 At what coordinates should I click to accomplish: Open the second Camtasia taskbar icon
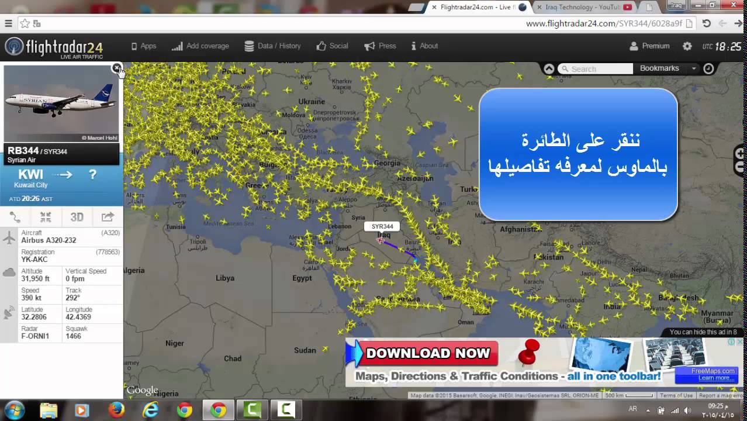tap(286, 410)
